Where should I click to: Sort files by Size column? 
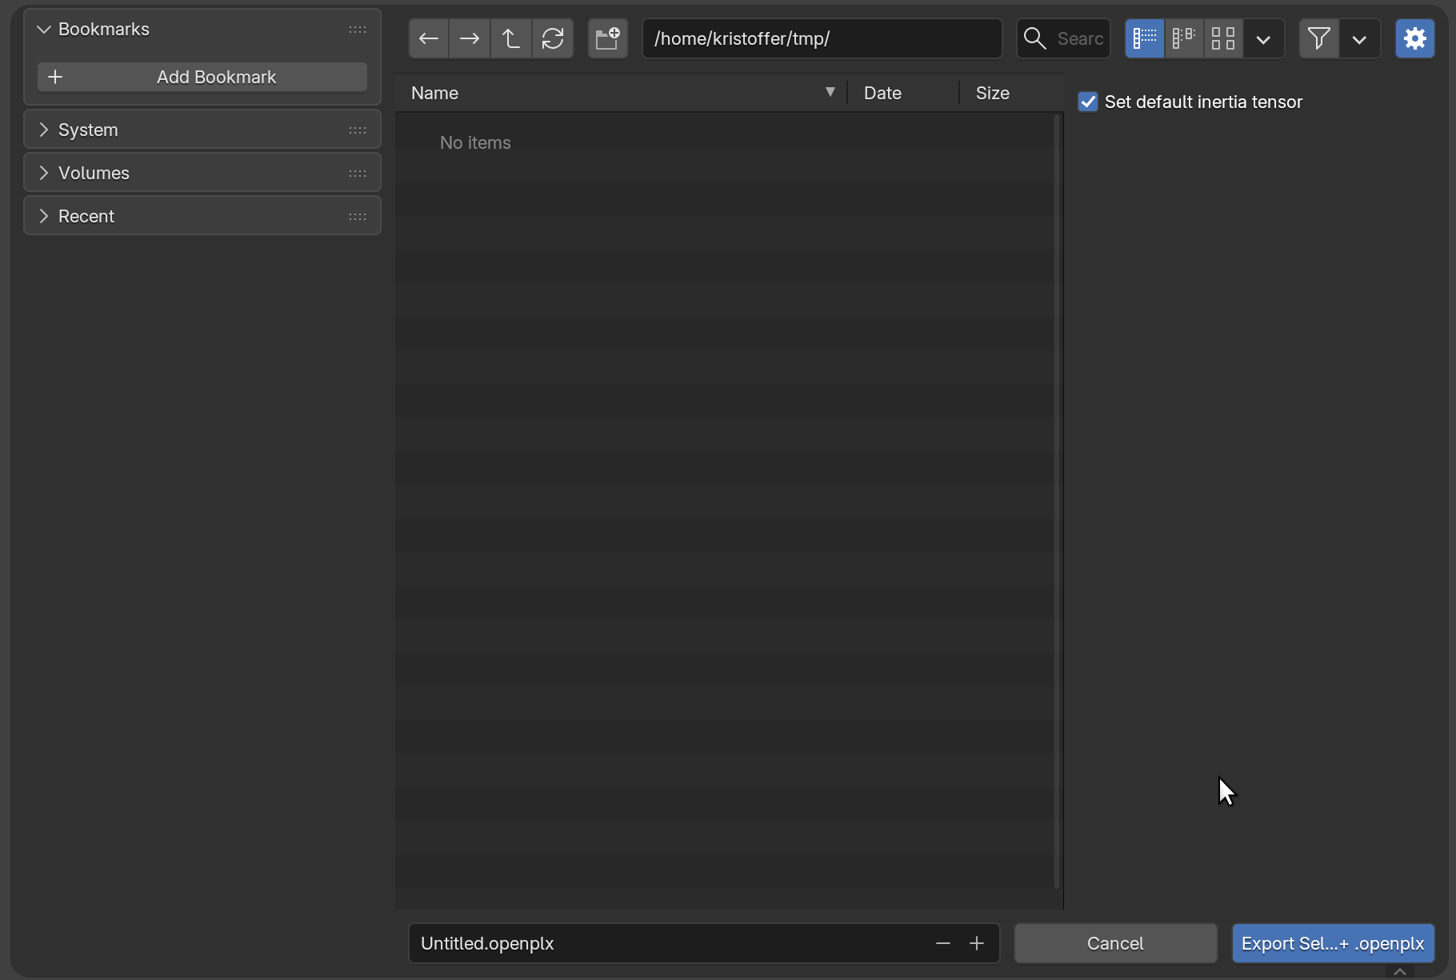pyautogui.click(x=1011, y=93)
